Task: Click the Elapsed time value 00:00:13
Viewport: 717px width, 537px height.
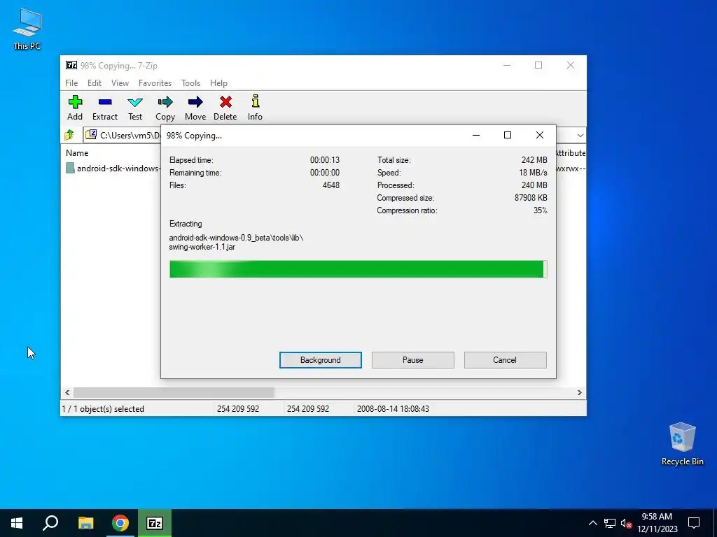Action: tap(325, 160)
